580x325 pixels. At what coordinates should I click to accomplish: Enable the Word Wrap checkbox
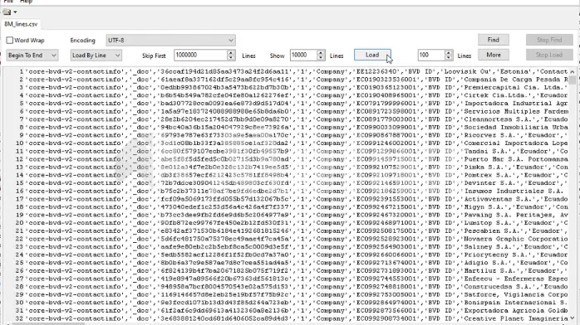pyautogui.click(x=10, y=40)
